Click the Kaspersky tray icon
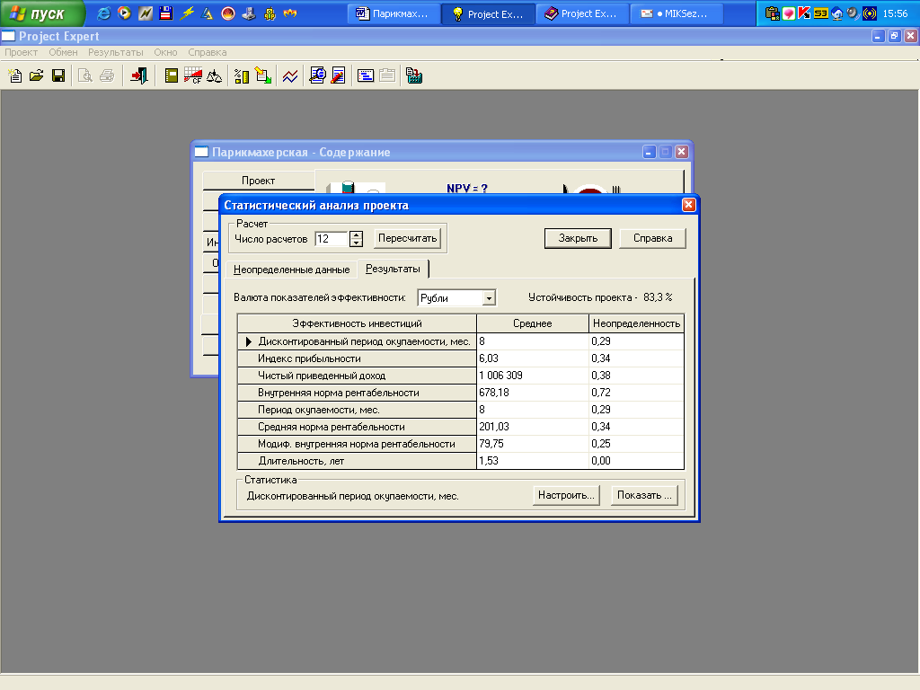 click(804, 13)
